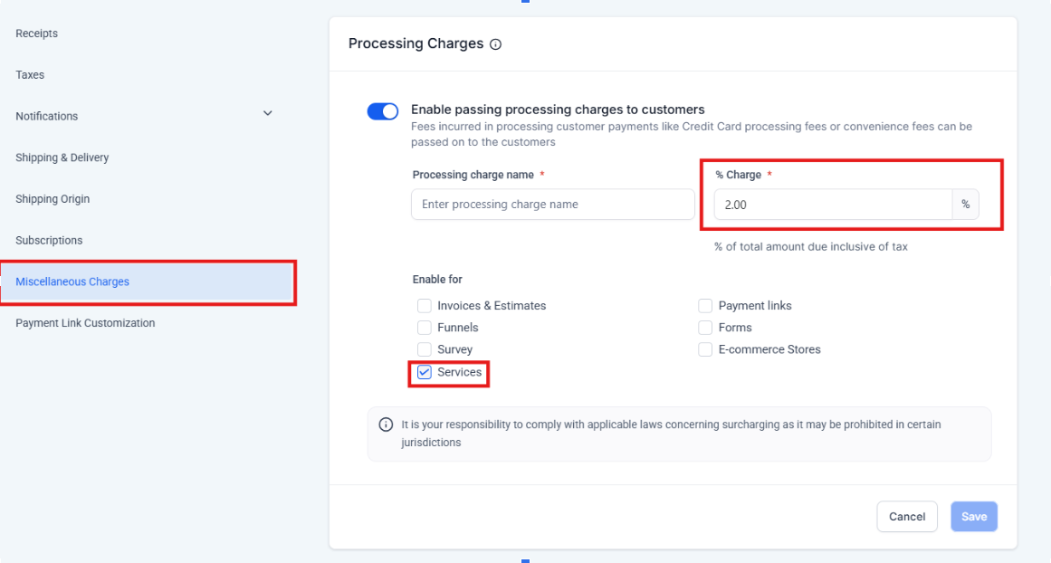Toggle off passing processing charges to customers

coord(383,111)
